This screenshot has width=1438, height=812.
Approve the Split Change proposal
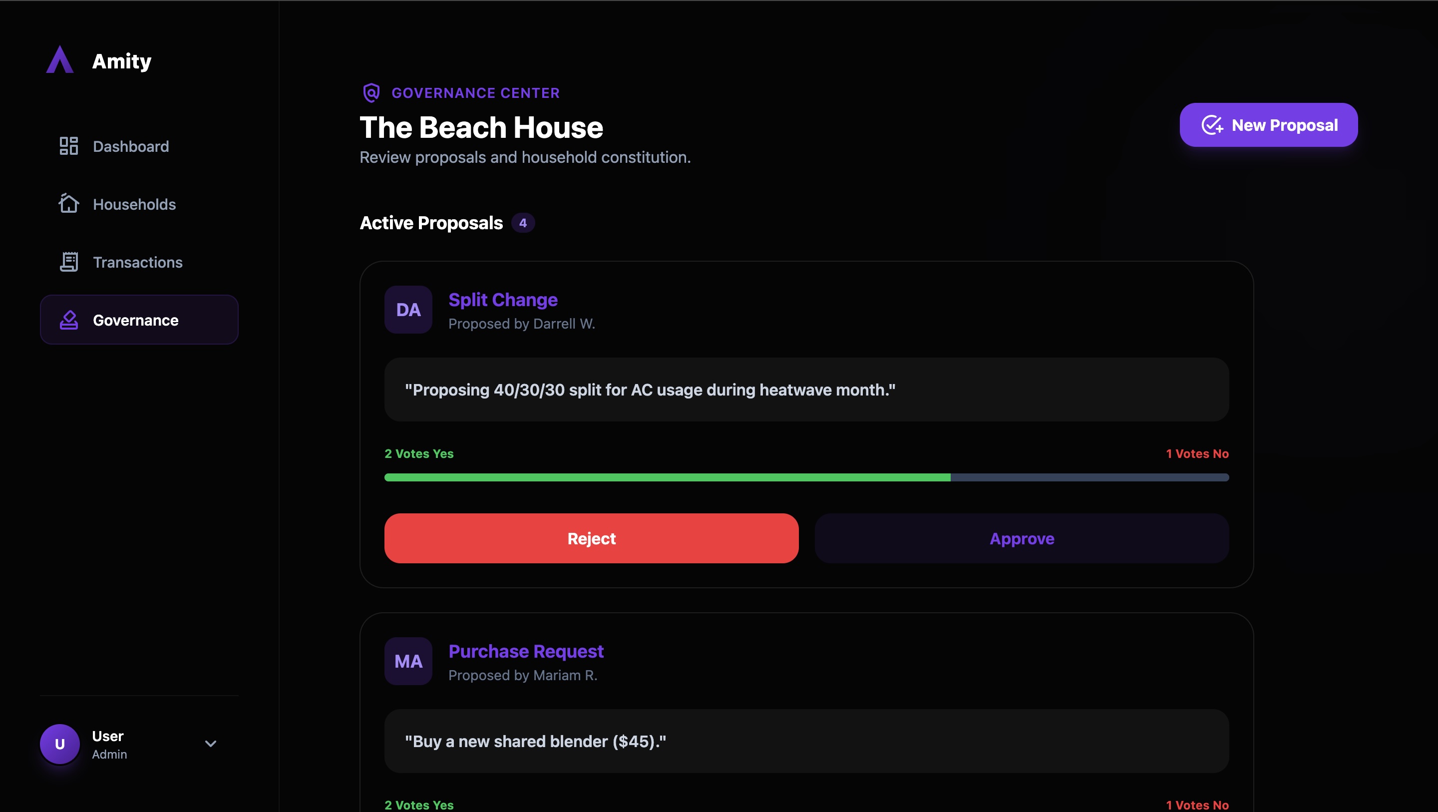coord(1022,538)
